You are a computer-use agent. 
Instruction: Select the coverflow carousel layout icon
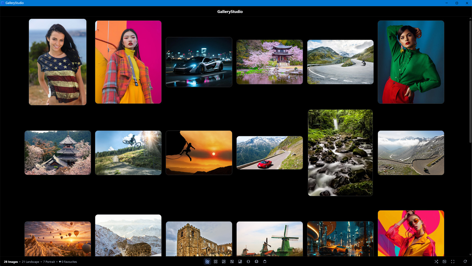[x=257, y=262]
